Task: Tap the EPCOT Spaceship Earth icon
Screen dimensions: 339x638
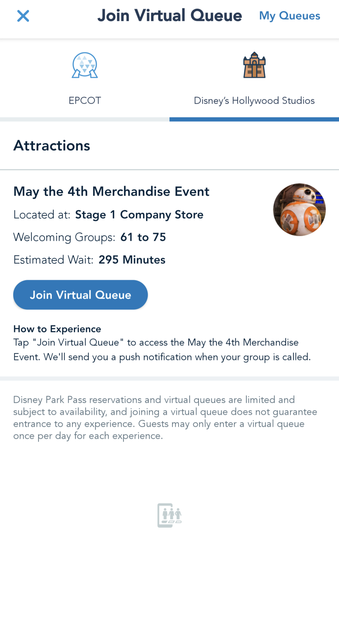Action: 85,65
